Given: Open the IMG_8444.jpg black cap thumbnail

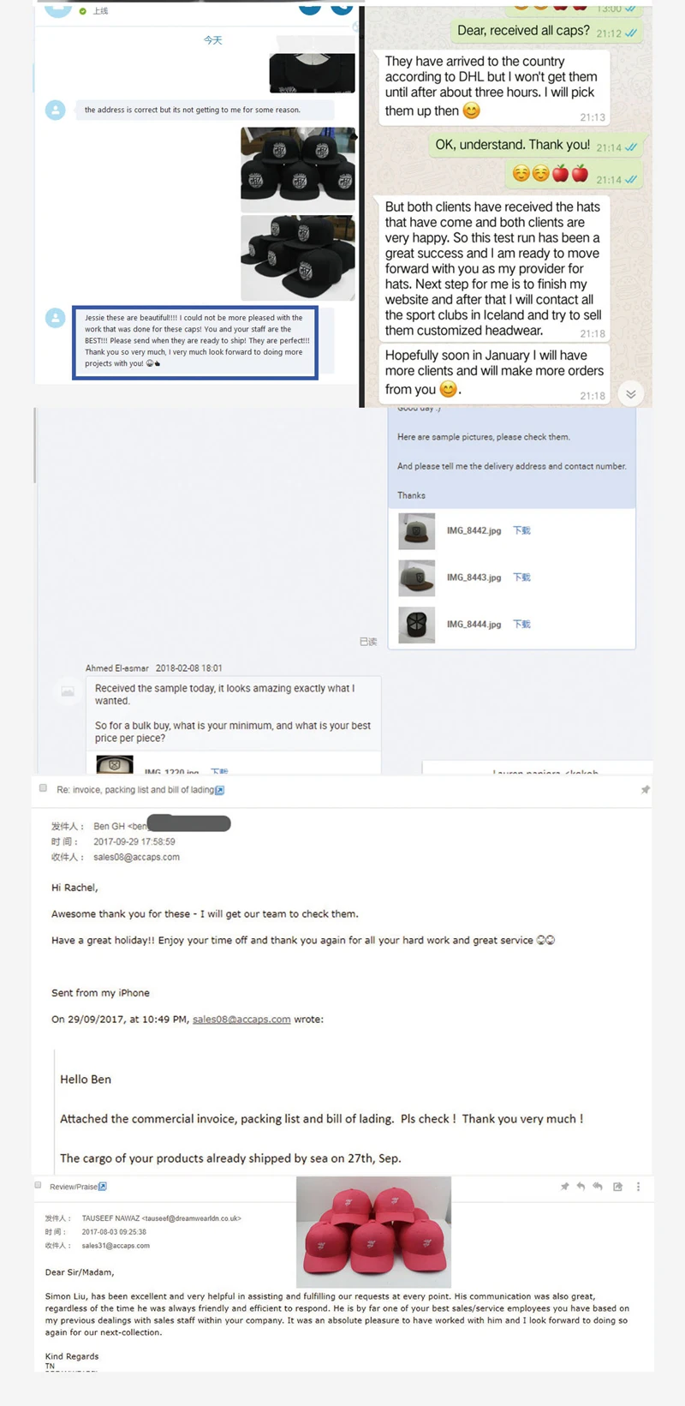Looking at the screenshot, I should point(417,625).
